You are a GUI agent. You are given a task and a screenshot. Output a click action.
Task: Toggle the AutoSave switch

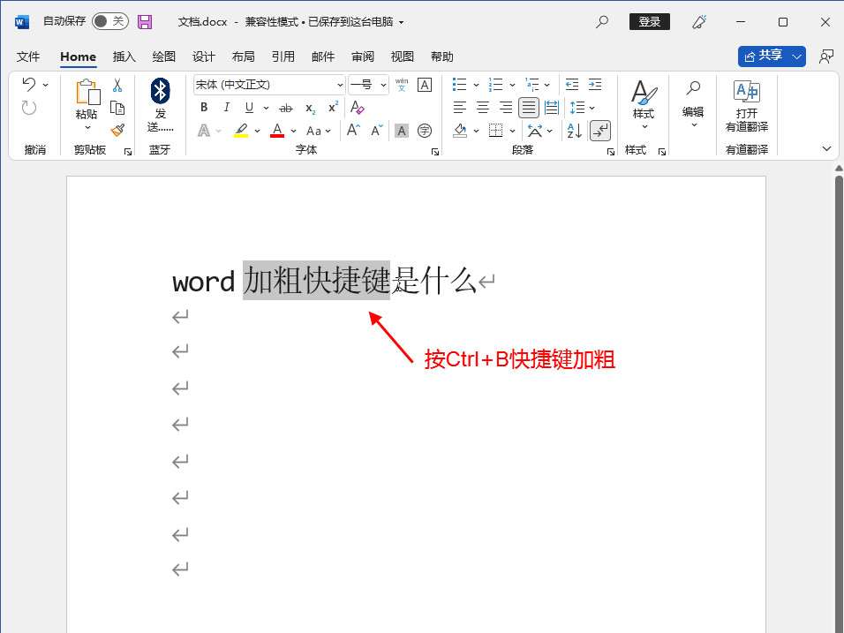tap(109, 21)
